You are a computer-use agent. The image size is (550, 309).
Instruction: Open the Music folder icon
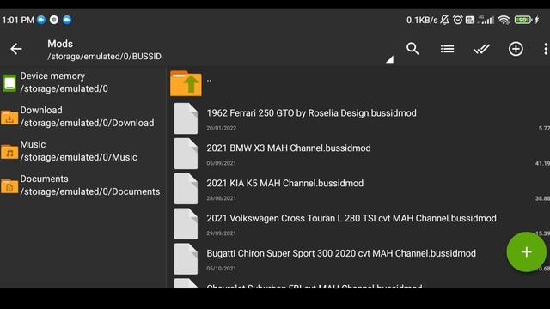tap(9, 152)
